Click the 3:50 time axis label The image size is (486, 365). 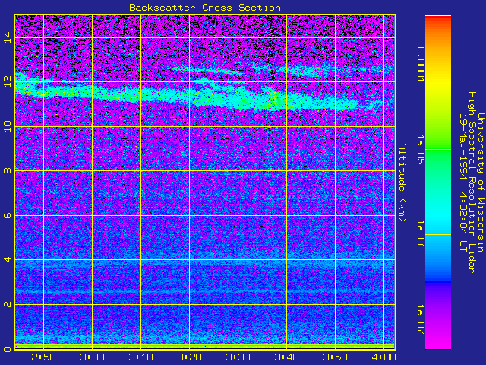(335, 357)
